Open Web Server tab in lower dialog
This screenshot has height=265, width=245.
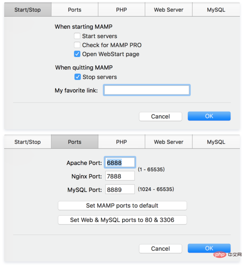pos(169,142)
